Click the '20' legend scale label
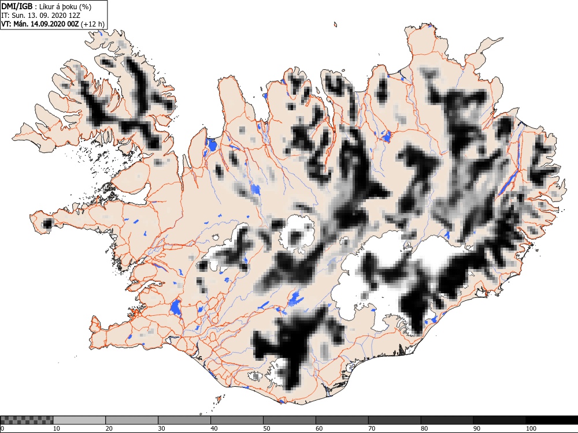Screen dimensions: 578x433 click(109, 428)
